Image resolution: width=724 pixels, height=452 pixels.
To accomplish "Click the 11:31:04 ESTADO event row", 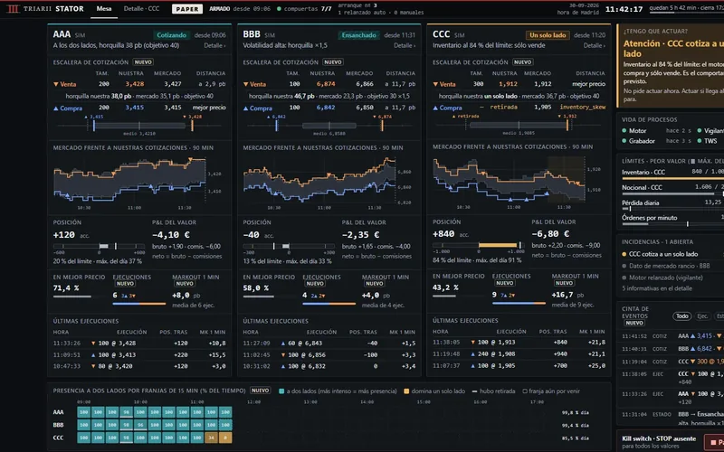I will pos(672,419).
